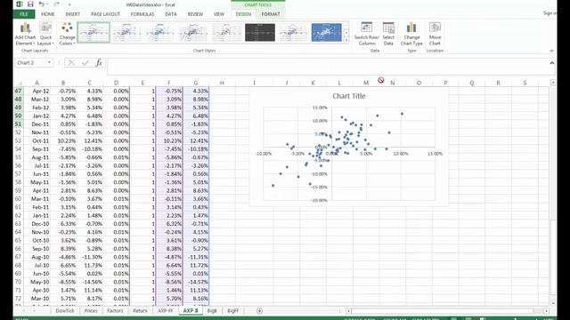Expand the chart styles gallery arrow
Screen dimensions: 570x320
pos(346,40)
